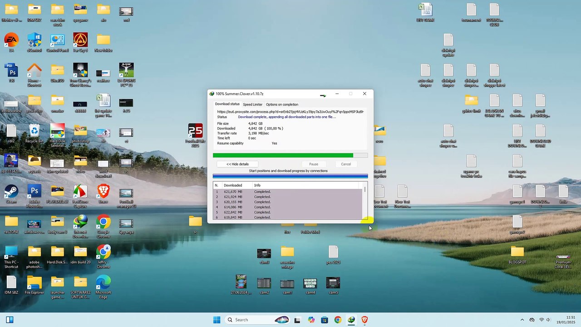Select connection row 3 with 620,155 MB
581x327 pixels.
click(x=288, y=202)
